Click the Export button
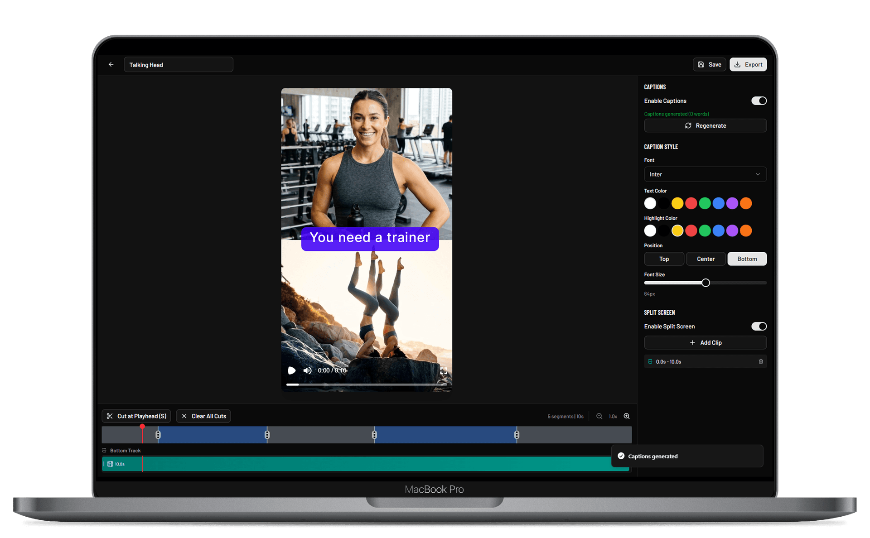 click(748, 64)
